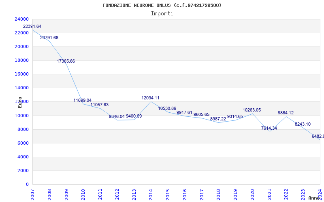Select data label 10530.86
This screenshot has height=202, width=324.
pos(167,108)
